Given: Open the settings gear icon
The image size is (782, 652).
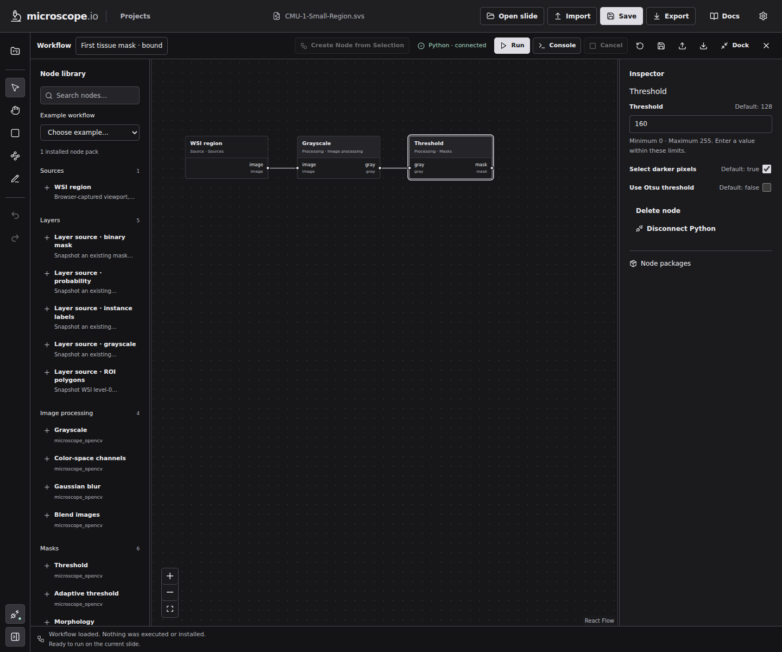Looking at the screenshot, I should (763, 16).
